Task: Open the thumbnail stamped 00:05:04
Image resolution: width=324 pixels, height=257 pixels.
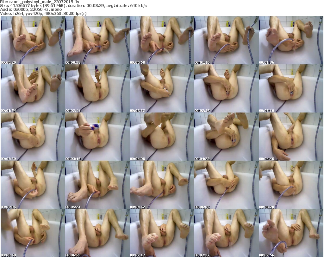Action: 33,185
